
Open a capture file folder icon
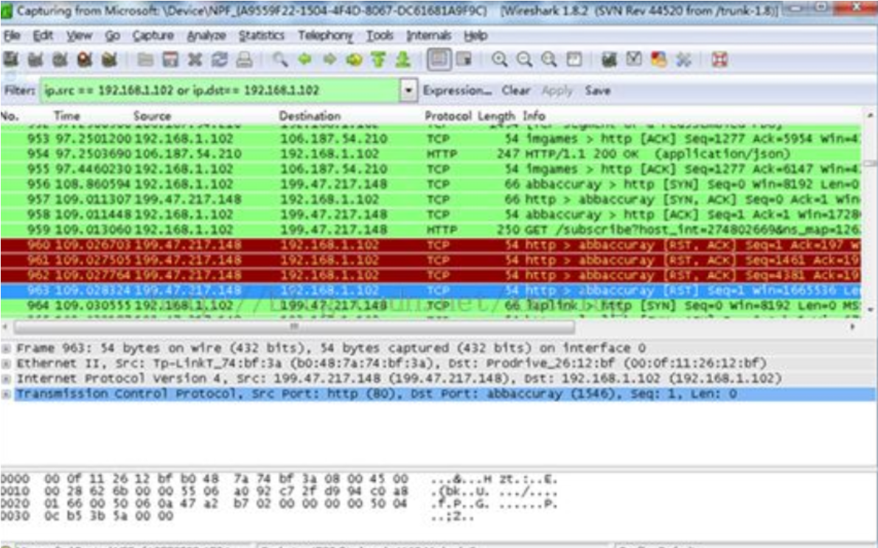[145, 59]
